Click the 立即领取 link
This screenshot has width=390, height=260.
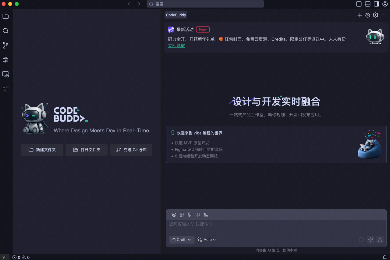tap(176, 46)
